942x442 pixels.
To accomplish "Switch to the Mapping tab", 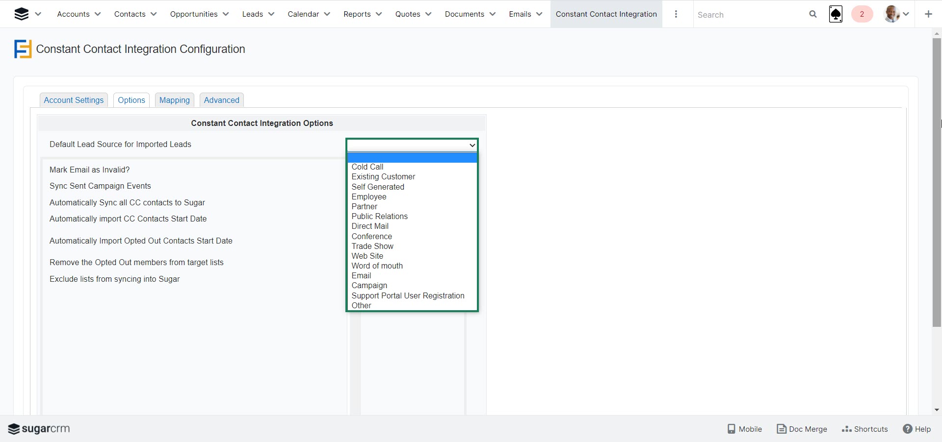I will tap(175, 100).
